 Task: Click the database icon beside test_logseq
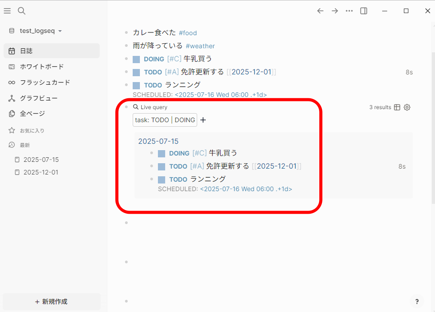tap(12, 31)
